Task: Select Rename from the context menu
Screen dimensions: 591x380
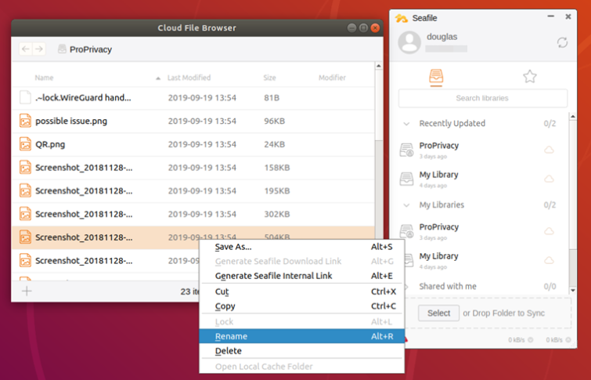Action: [302, 336]
